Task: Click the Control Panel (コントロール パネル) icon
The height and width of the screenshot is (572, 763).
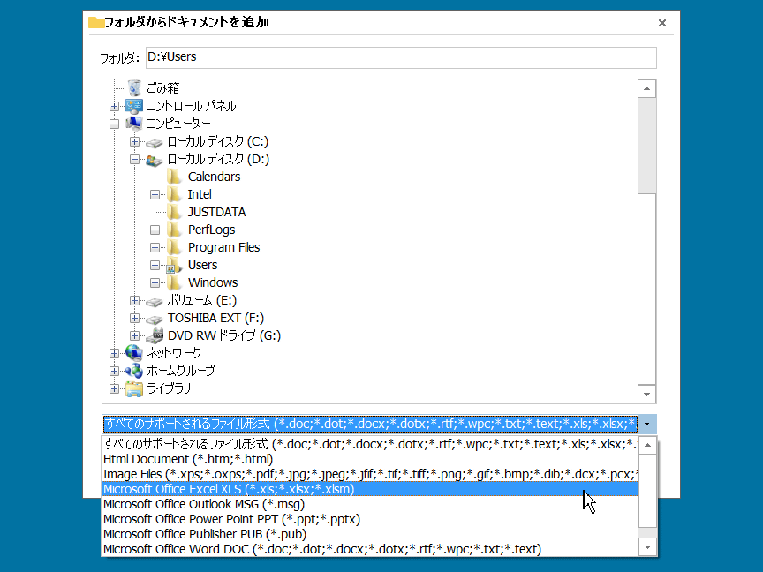Action: point(134,106)
